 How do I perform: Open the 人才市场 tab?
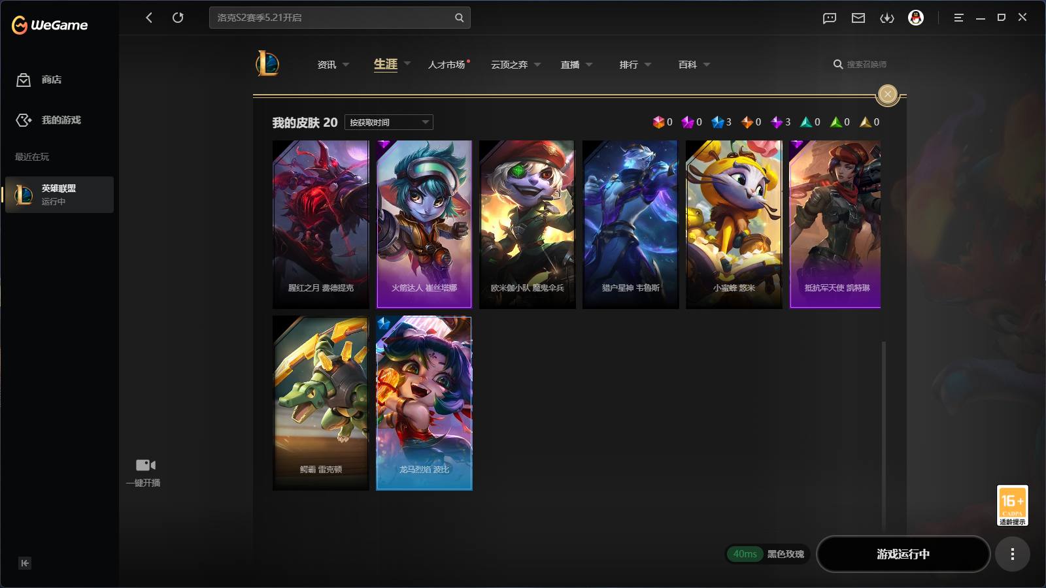click(x=447, y=65)
